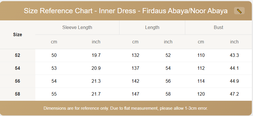Click the 132 cm length cell
The width and height of the screenshot is (253, 116).
(x=135, y=55)
